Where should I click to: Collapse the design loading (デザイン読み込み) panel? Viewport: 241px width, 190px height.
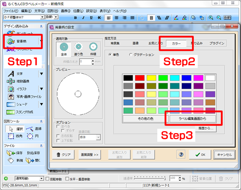coord(41,27)
